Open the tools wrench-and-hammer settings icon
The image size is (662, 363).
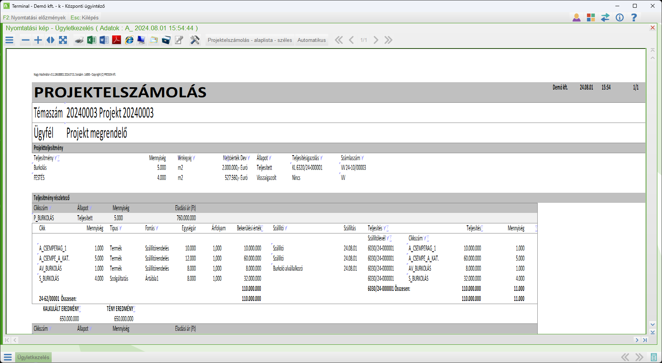click(195, 40)
